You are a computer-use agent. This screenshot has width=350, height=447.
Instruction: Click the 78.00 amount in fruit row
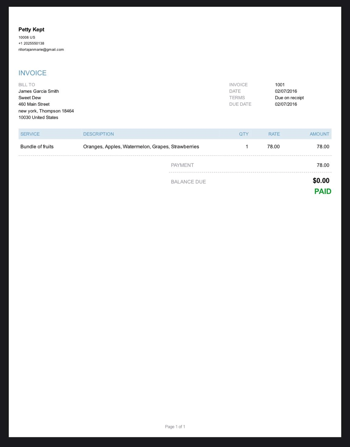point(323,146)
